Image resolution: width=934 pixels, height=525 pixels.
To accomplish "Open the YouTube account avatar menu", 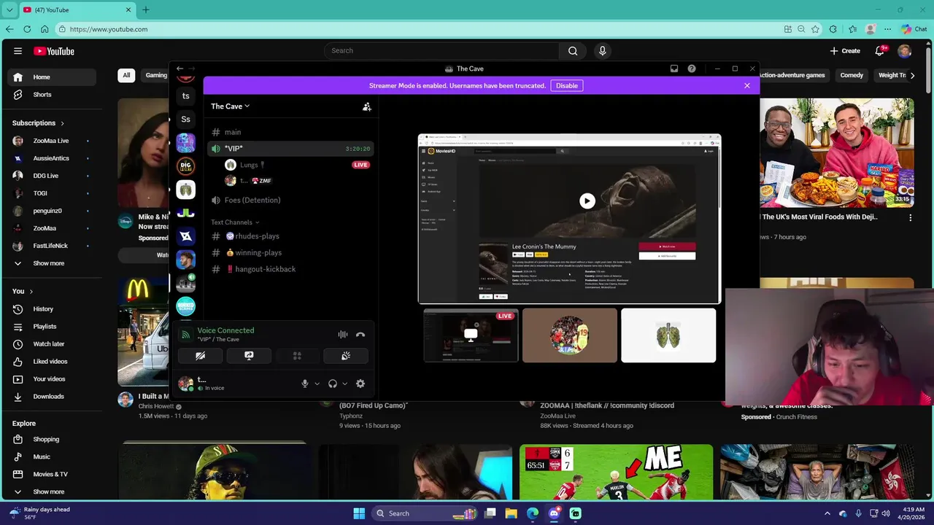I will tap(905, 51).
